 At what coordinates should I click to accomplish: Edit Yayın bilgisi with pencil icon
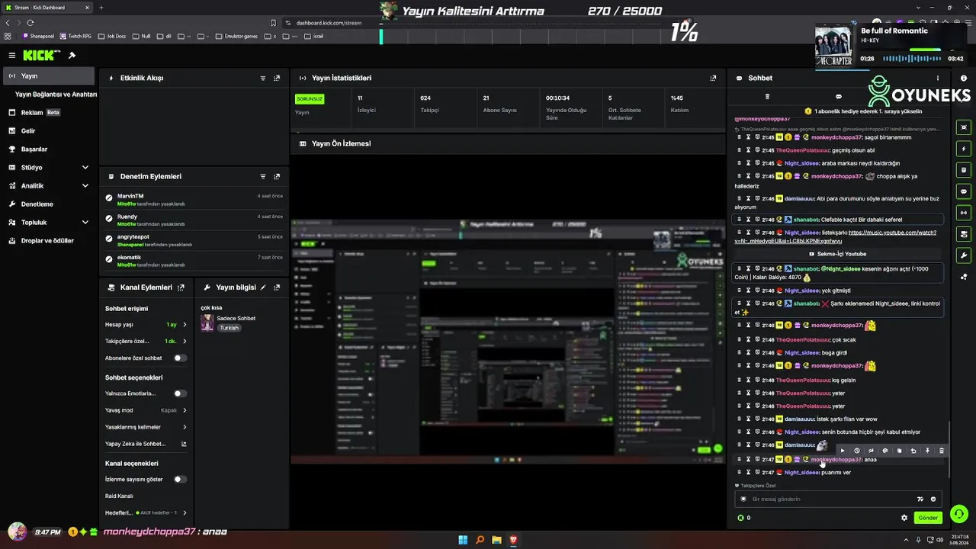(x=263, y=287)
